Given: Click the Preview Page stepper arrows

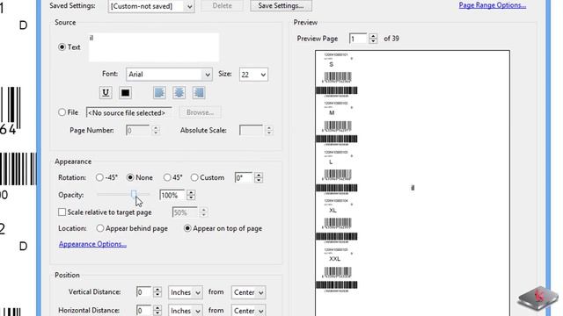Looking at the screenshot, I should [373, 39].
